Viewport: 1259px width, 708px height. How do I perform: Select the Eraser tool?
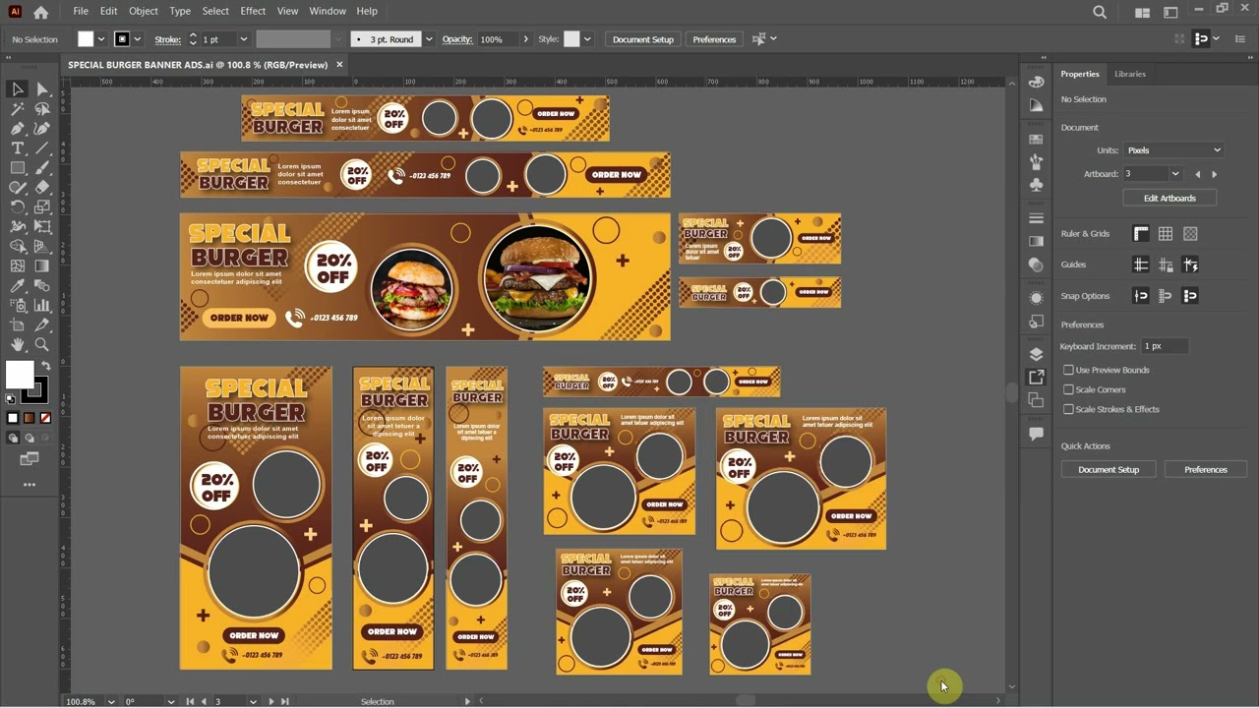[x=42, y=187]
